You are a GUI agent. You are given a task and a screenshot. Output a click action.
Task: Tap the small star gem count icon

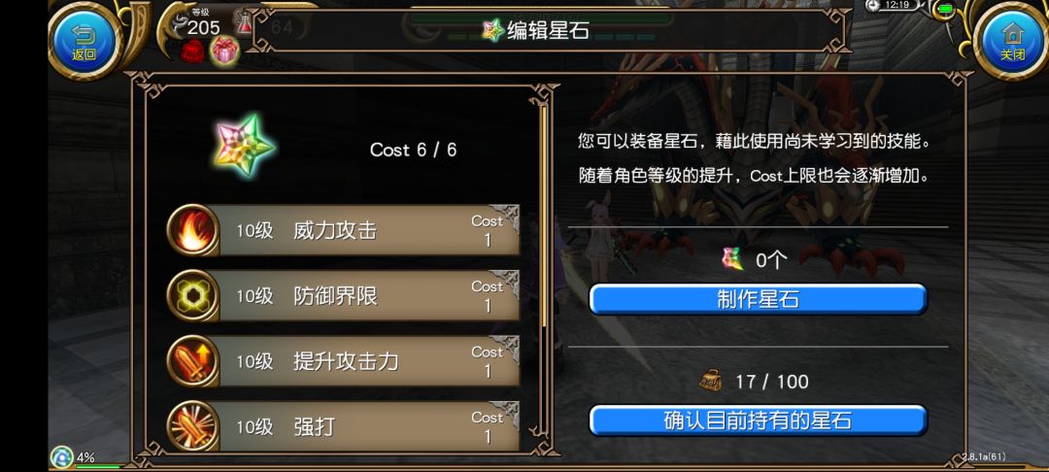click(x=732, y=258)
